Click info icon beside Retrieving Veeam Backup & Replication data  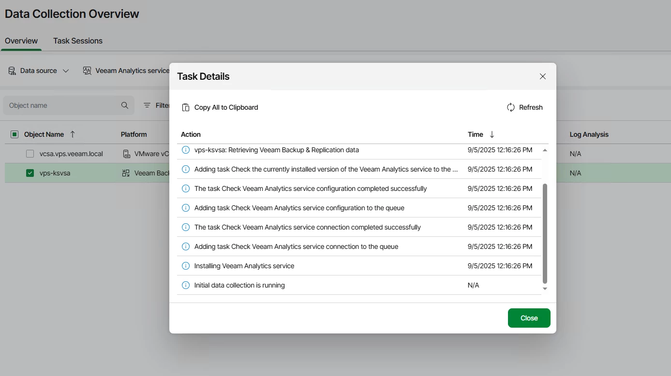[185, 150]
